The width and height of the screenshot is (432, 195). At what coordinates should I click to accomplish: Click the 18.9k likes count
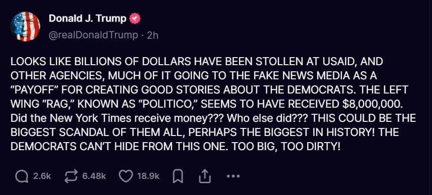[x=149, y=176]
